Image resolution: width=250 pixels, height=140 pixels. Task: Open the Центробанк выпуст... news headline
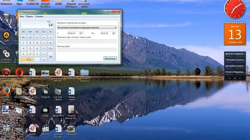tap(235, 66)
